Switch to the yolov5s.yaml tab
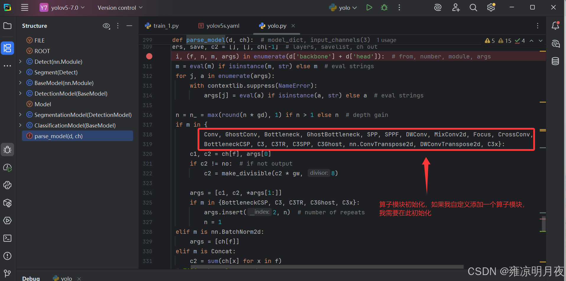 coord(219,26)
